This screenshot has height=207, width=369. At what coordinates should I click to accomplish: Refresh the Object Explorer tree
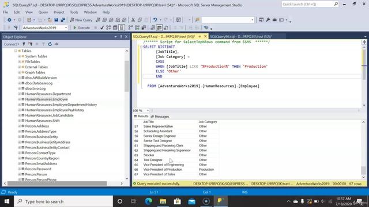pyautogui.click(x=50, y=44)
